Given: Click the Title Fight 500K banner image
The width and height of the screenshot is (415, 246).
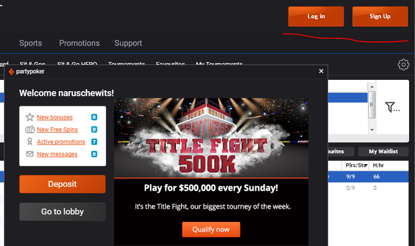Looking at the screenshot, I should tap(211, 138).
